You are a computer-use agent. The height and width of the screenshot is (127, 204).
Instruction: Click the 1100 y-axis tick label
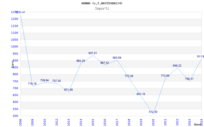click(x=15, y=33)
